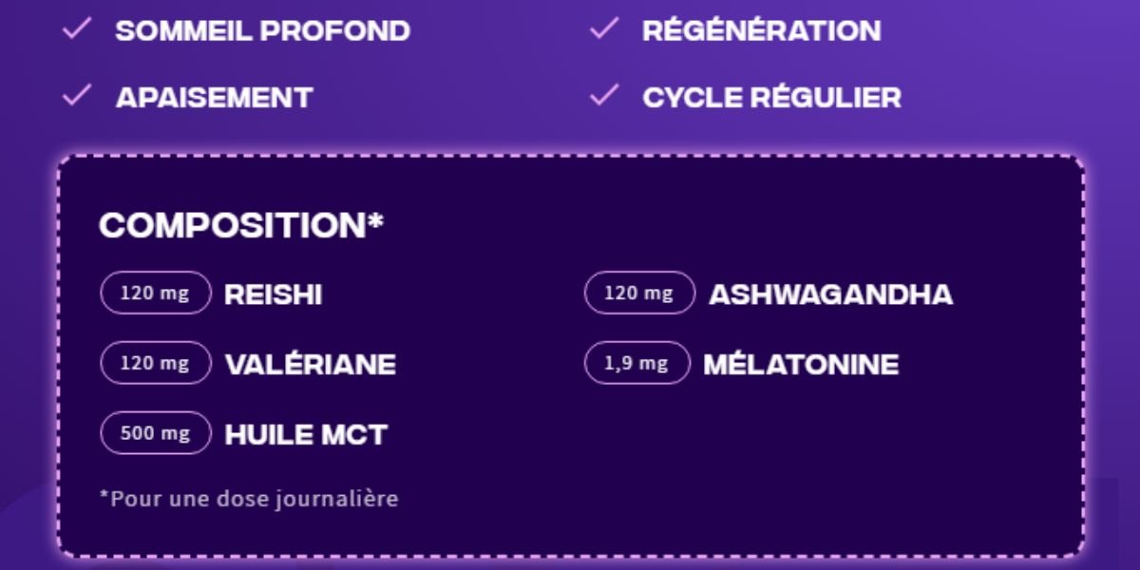Viewport: 1140px width, 570px height.
Task: Click the Ashwagandha ingredient name
Action: (831, 294)
